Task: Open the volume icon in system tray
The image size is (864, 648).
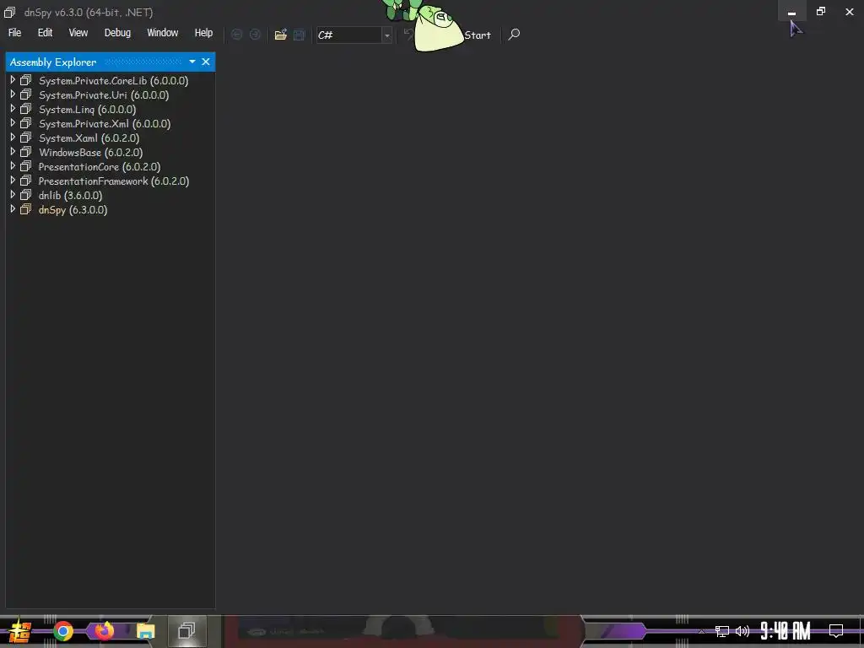Action: [x=742, y=631]
